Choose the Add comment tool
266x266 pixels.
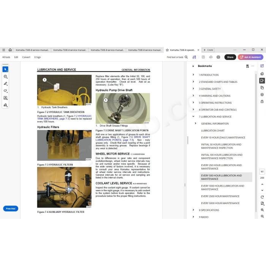(5, 76)
